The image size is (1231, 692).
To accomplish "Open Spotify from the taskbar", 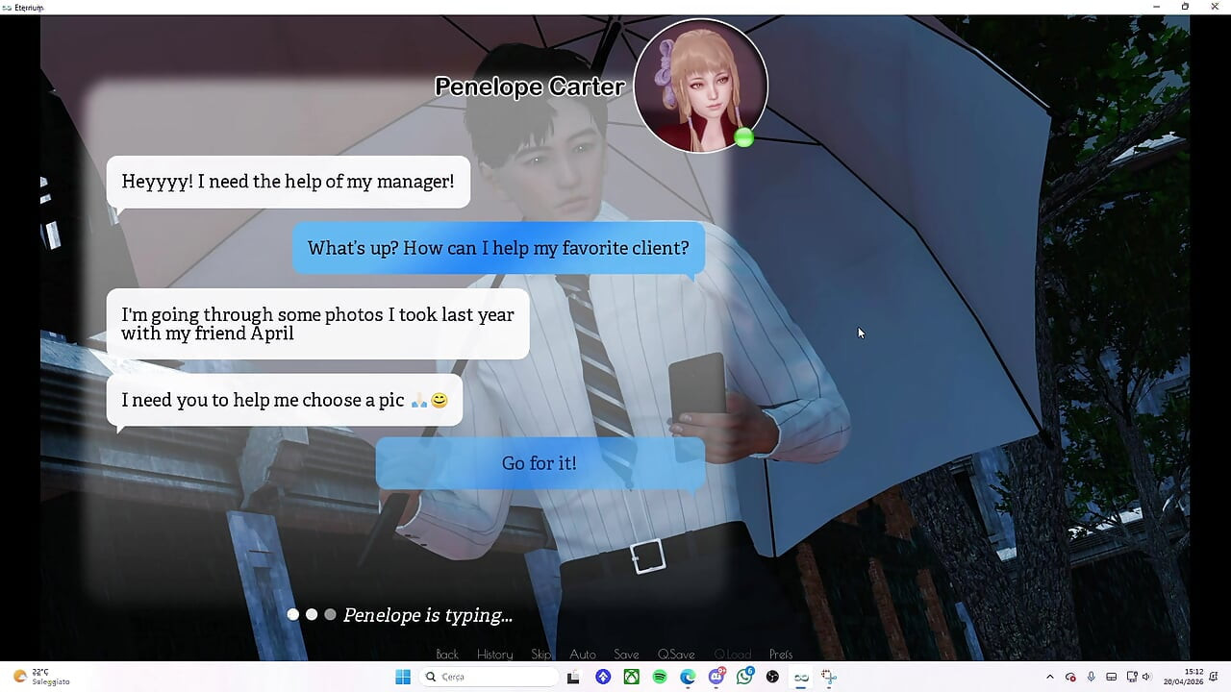I will (x=660, y=677).
